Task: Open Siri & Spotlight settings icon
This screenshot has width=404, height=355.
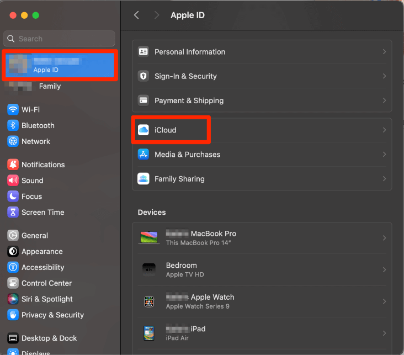Action: point(13,299)
